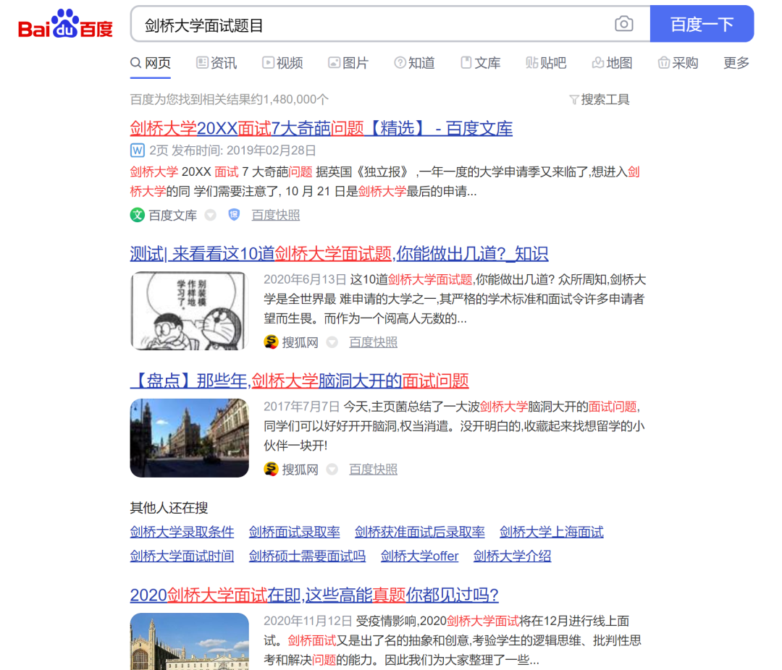Select the 采购 tab
This screenshot has height=670, width=782.
678,63
